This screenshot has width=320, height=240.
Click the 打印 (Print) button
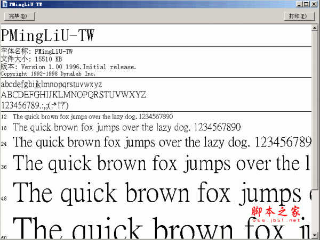tap(299, 16)
